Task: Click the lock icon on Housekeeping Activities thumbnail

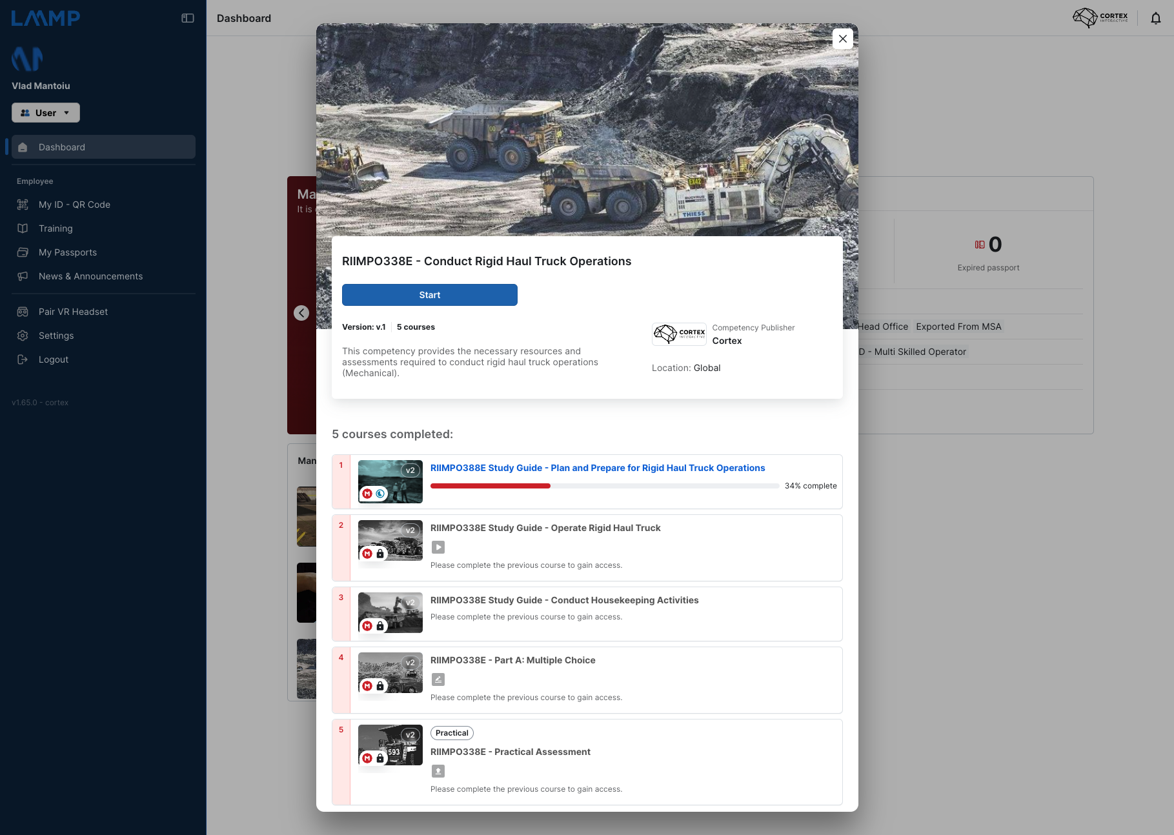Action: (x=380, y=626)
